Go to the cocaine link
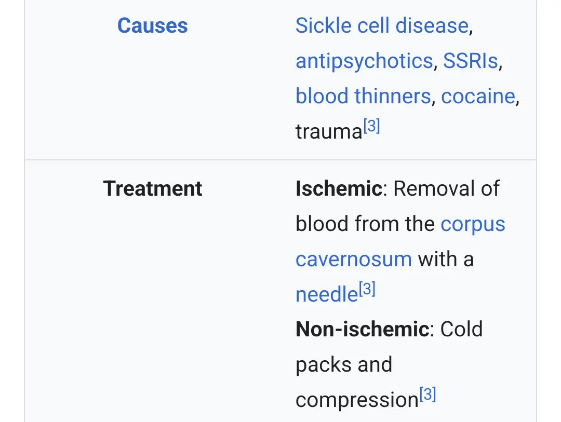561x422 pixels. click(x=477, y=96)
